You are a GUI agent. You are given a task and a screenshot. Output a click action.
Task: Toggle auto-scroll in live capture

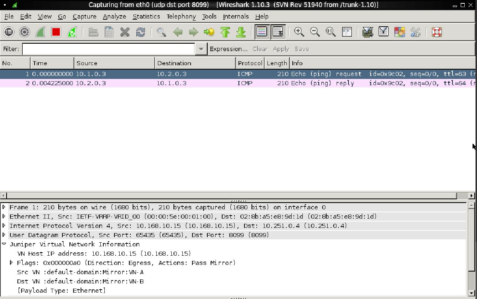(x=278, y=32)
